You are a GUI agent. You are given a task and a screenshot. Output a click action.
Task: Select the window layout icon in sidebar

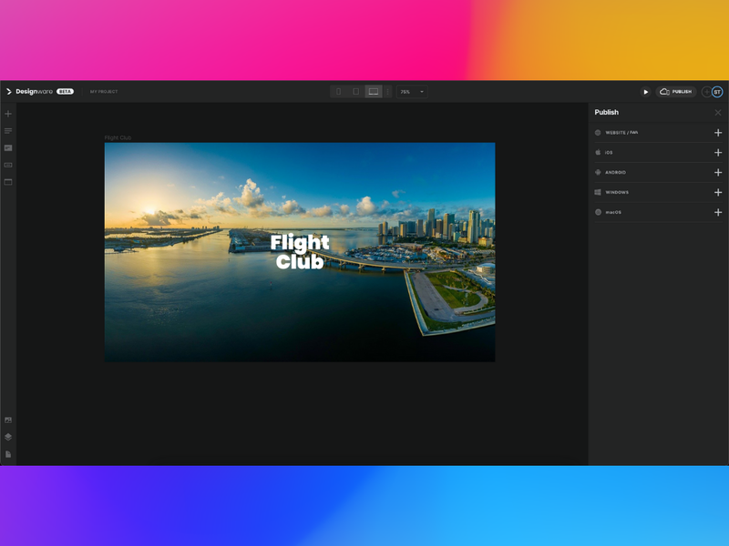8,182
